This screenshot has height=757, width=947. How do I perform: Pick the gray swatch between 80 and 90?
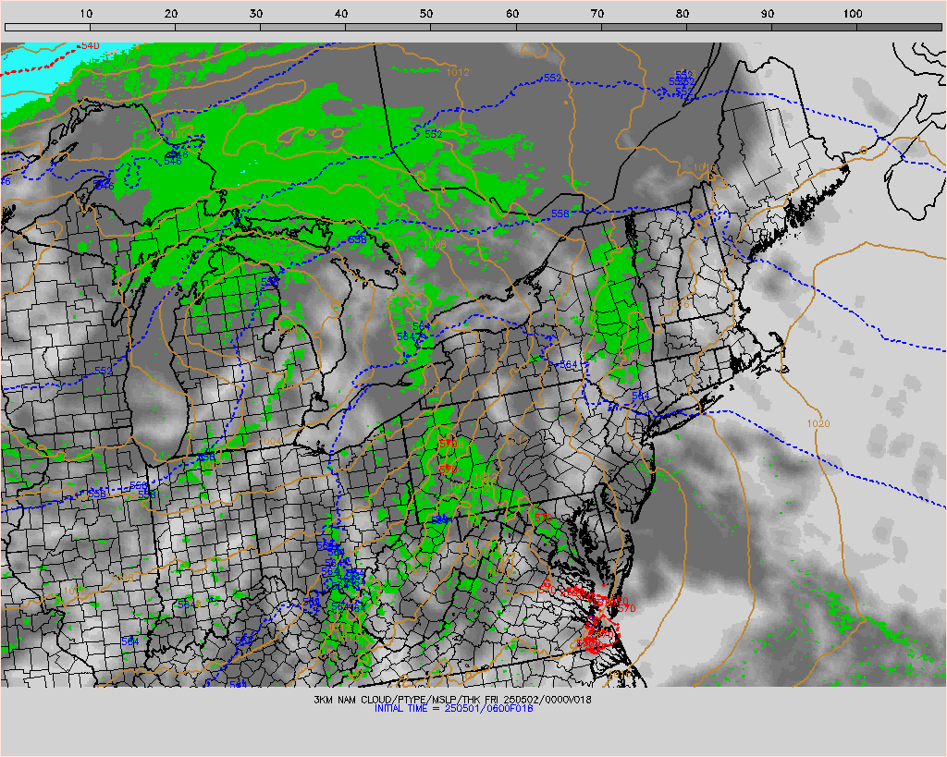coord(729,27)
